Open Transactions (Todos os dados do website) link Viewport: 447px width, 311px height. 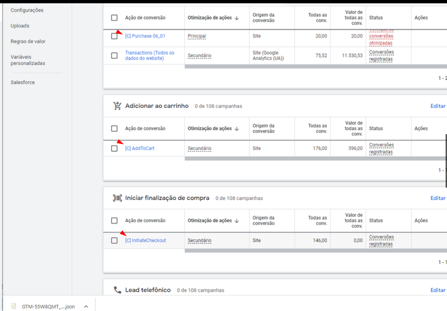(149, 55)
